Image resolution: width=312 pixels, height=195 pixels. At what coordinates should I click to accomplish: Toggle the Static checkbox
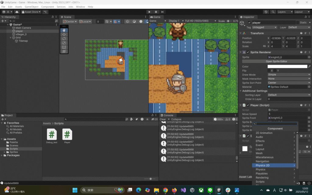coord(298,23)
